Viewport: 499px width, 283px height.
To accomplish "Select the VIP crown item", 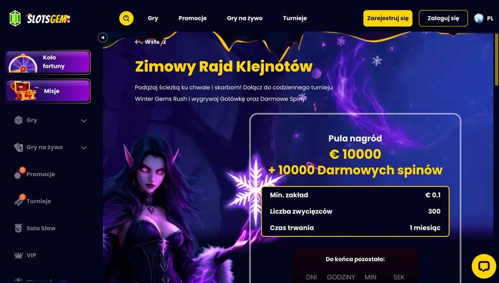I will [x=25, y=255].
